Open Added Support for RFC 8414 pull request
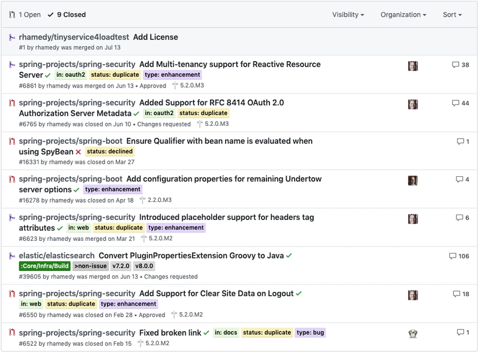This screenshot has height=353, width=480. 212,102
